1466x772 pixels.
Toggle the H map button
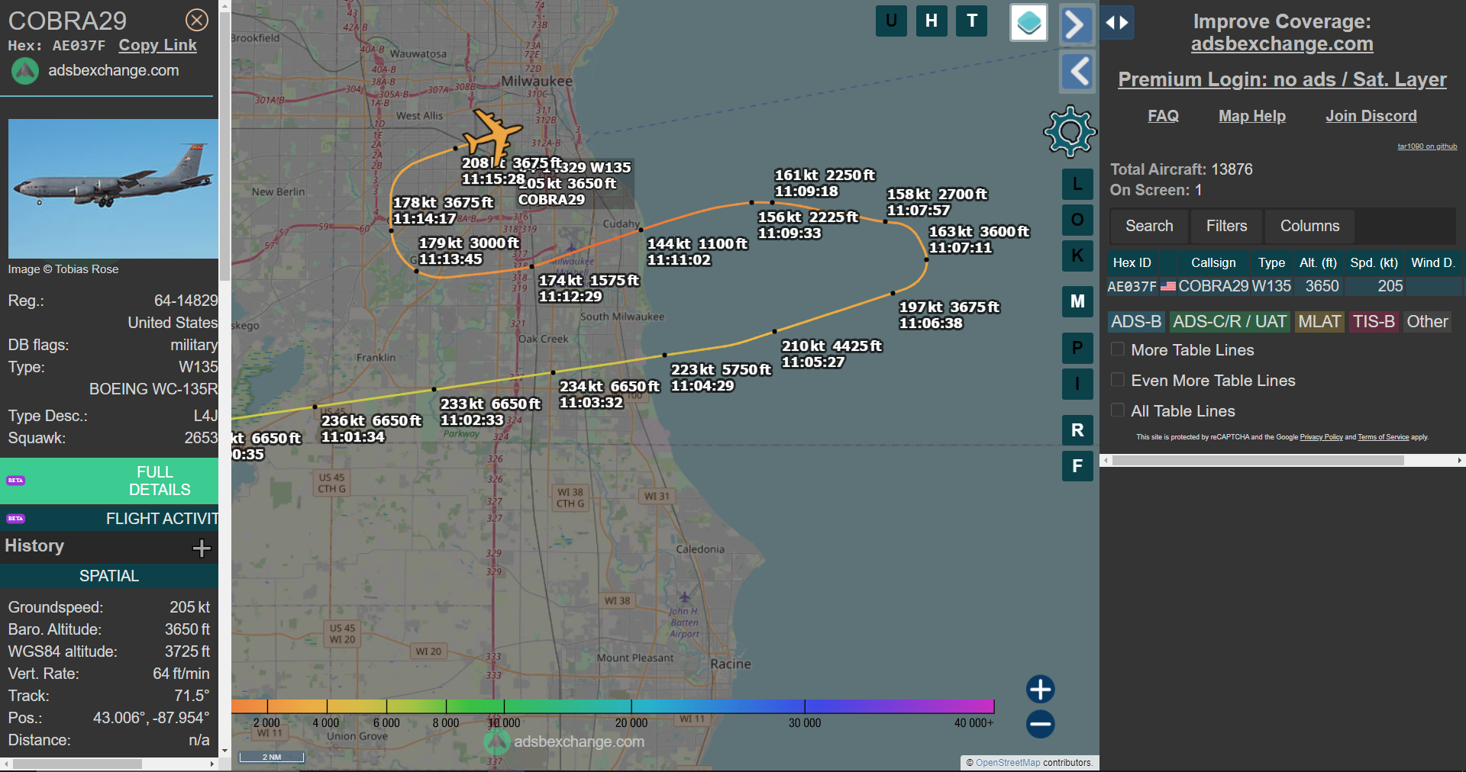[932, 21]
